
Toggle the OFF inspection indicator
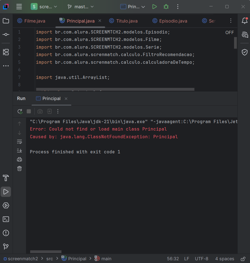tap(229, 32)
